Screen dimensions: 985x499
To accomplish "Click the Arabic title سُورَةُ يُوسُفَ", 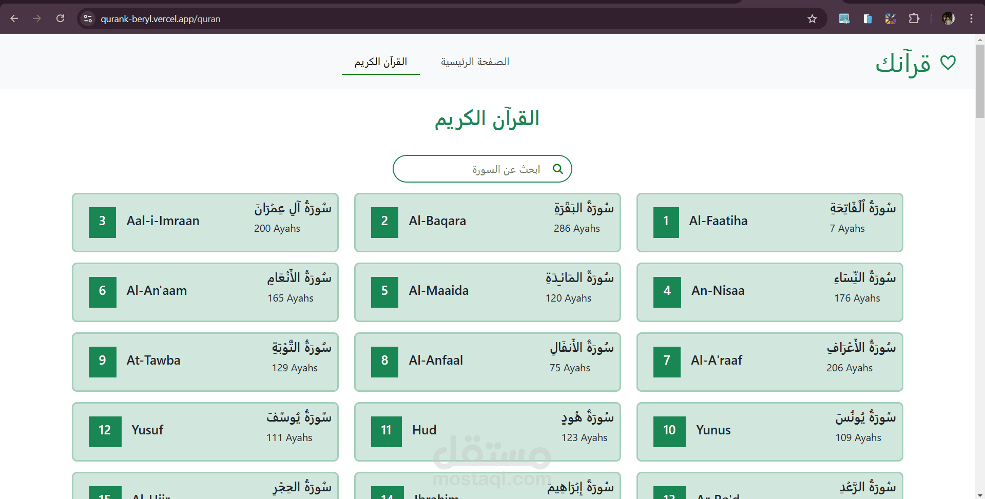I will [x=299, y=417].
